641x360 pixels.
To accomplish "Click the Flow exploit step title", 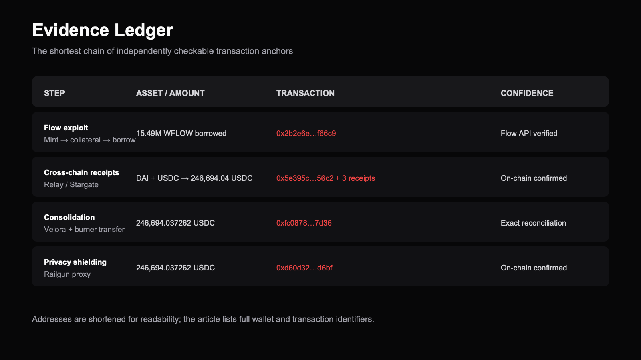I will pos(66,128).
